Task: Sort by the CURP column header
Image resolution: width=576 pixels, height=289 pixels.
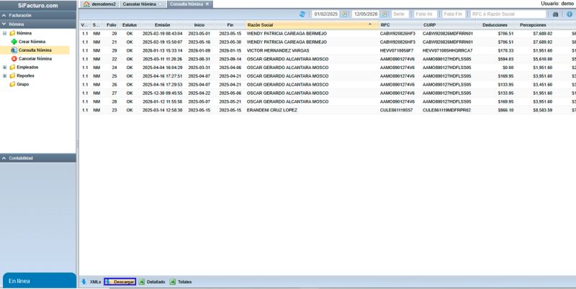Action: point(448,25)
